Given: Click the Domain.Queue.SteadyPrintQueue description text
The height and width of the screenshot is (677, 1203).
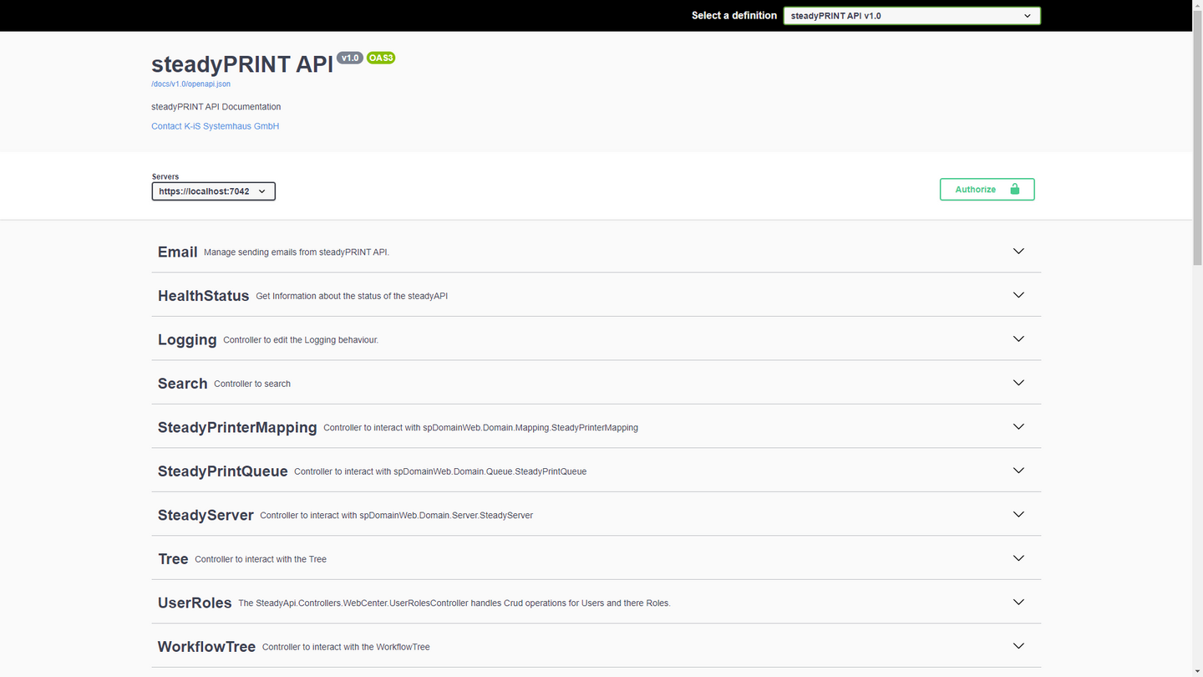Looking at the screenshot, I should pyautogui.click(x=440, y=471).
